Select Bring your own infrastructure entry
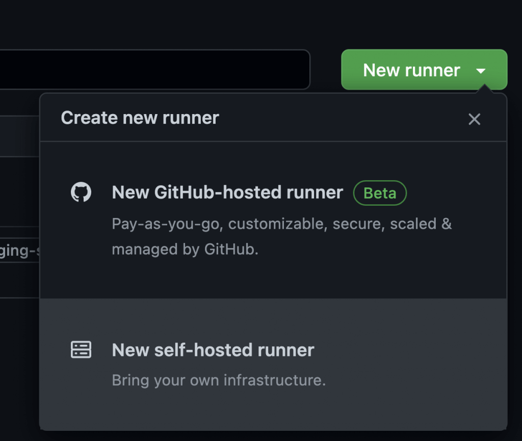The width and height of the screenshot is (522, 441). 219,380
